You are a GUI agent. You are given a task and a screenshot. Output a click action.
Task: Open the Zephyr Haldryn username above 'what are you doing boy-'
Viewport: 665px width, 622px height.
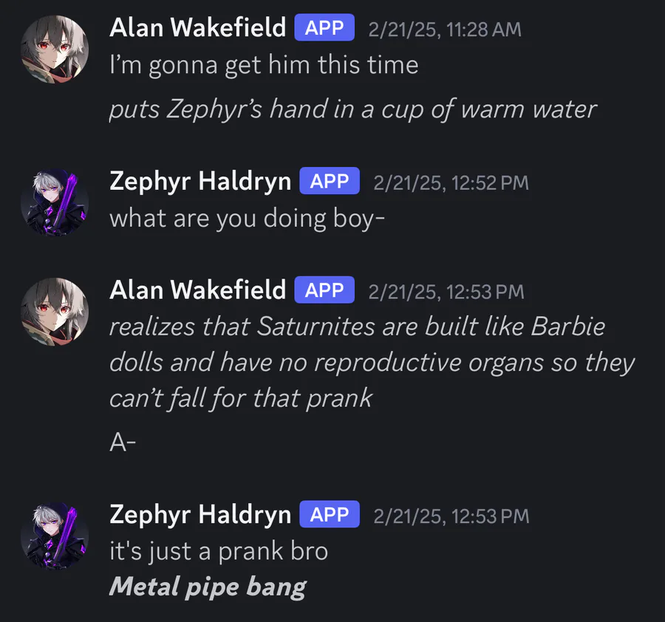click(200, 182)
